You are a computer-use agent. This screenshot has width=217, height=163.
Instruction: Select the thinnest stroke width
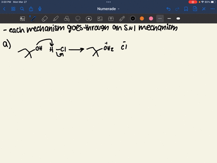(160, 19)
